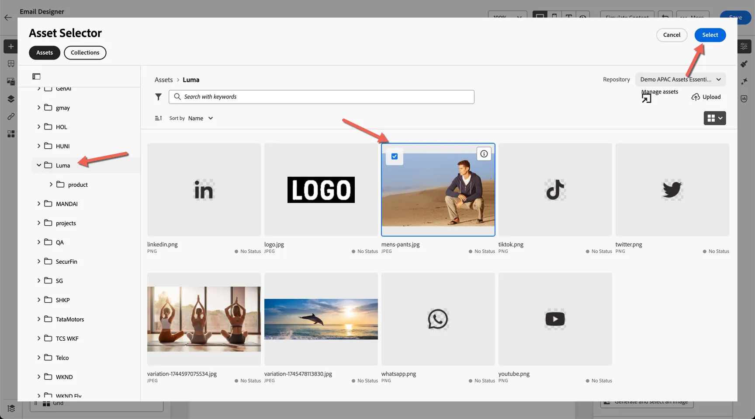Select the youtube.png thumbnail
The height and width of the screenshot is (419, 755).
(555, 319)
